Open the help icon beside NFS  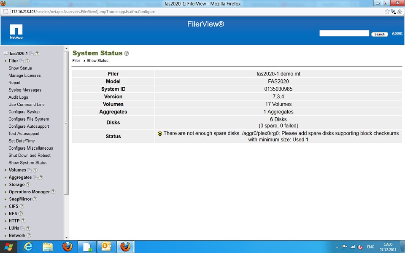[x=21, y=213]
